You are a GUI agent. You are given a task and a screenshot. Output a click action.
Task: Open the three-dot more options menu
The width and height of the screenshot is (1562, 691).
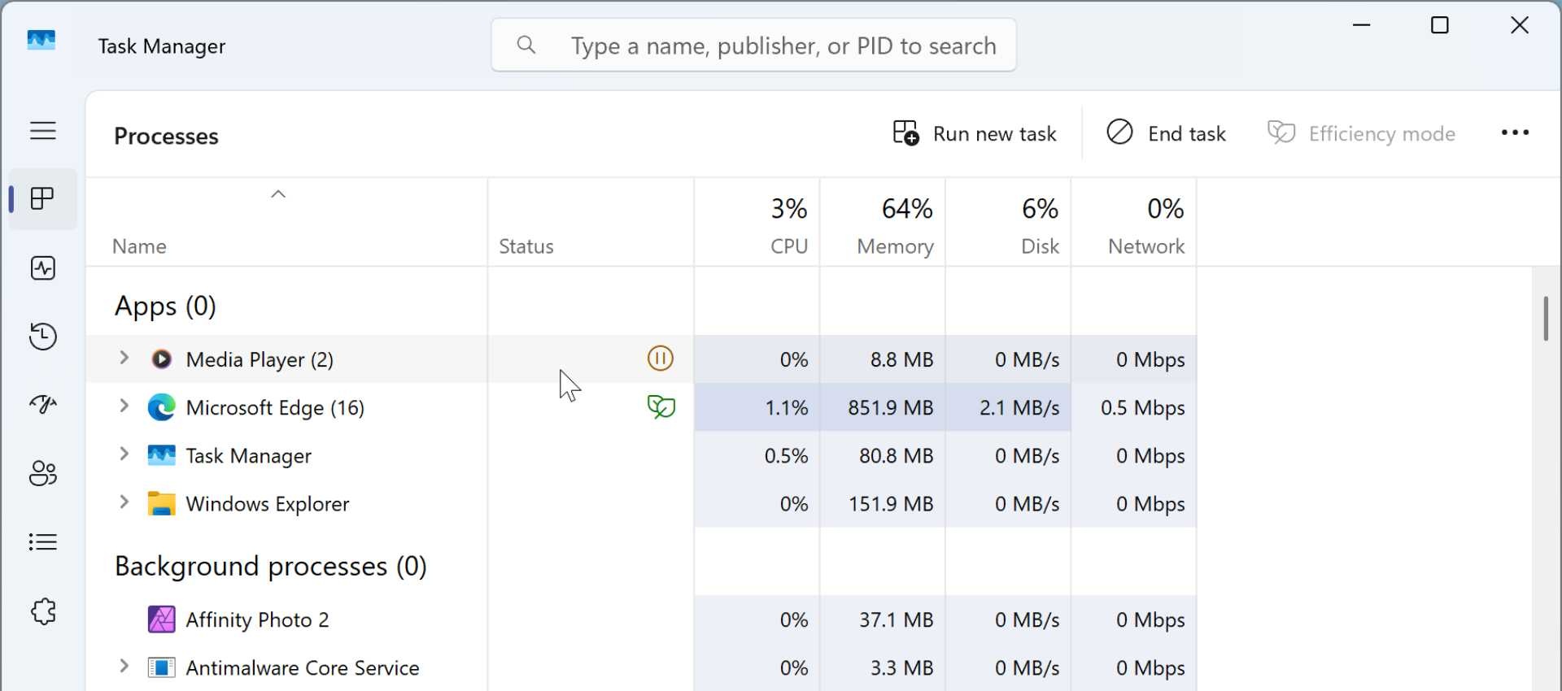pyautogui.click(x=1514, y=133)
